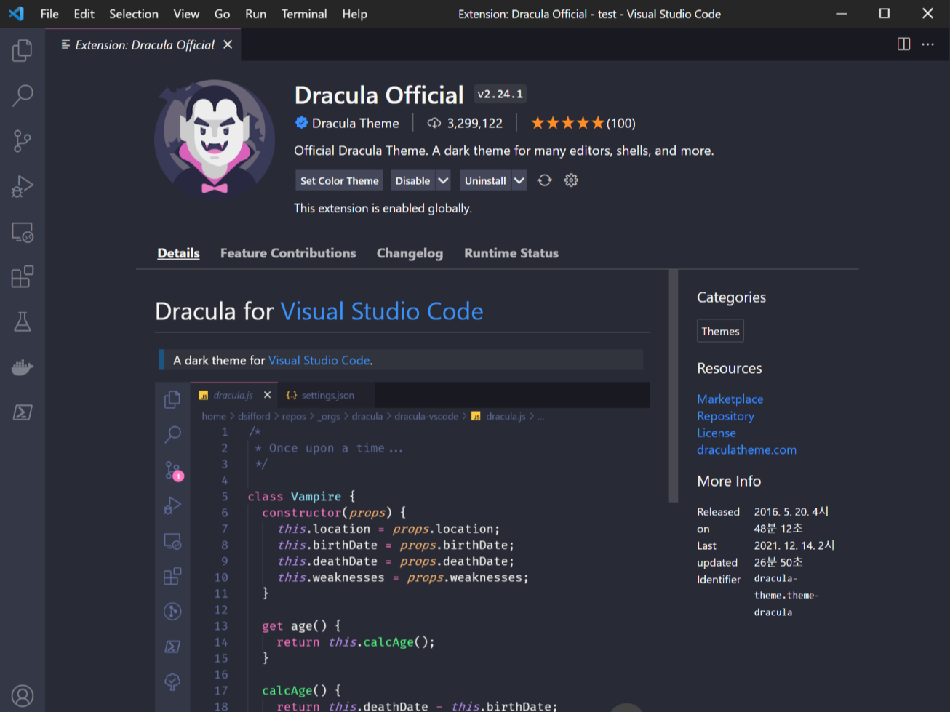Open the Go menu
Viewport: 950px width, 712px height.
(x=222, y=14)
